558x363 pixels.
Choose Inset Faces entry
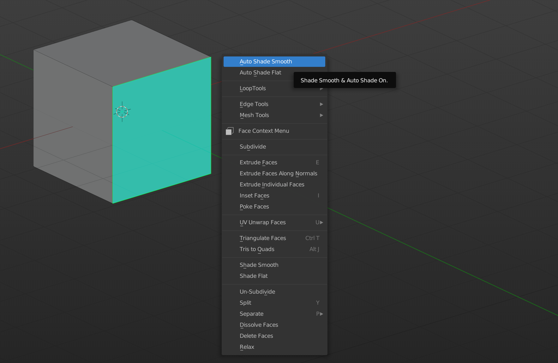(x=274, y=196)
